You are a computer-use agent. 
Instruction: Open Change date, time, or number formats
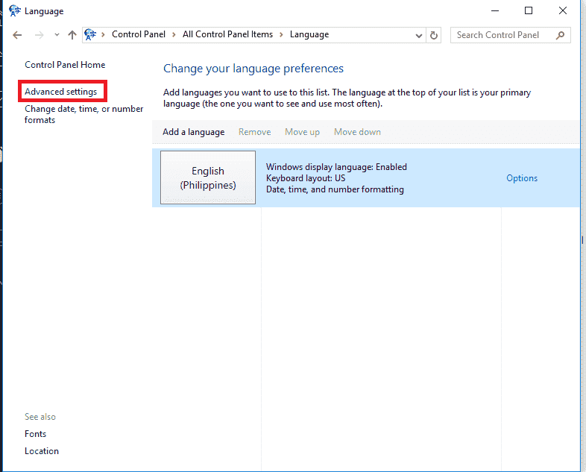click(x=84, y=114)
